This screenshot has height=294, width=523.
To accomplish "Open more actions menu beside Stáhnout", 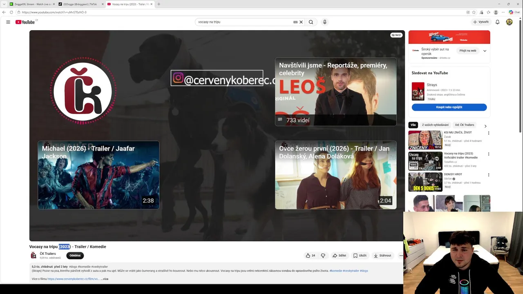I will (401, 256).
